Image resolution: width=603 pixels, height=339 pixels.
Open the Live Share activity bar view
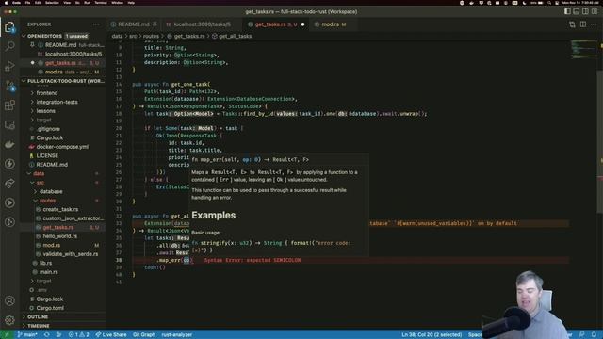click(9, 184)
